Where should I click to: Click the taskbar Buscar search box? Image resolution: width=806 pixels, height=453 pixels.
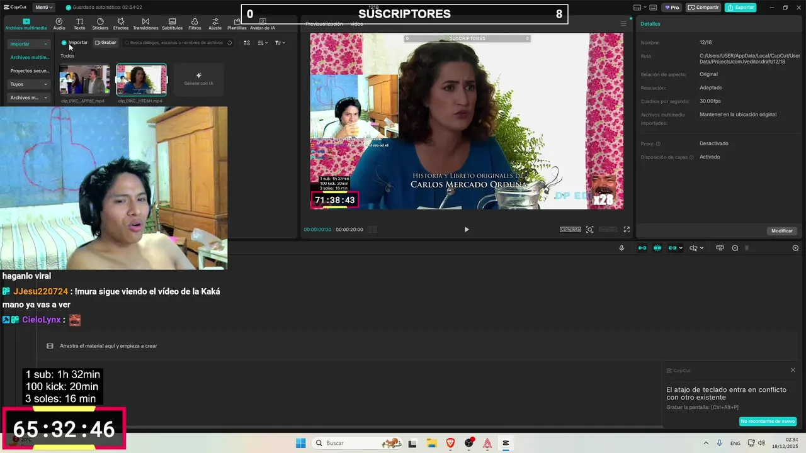pos(358,443)
